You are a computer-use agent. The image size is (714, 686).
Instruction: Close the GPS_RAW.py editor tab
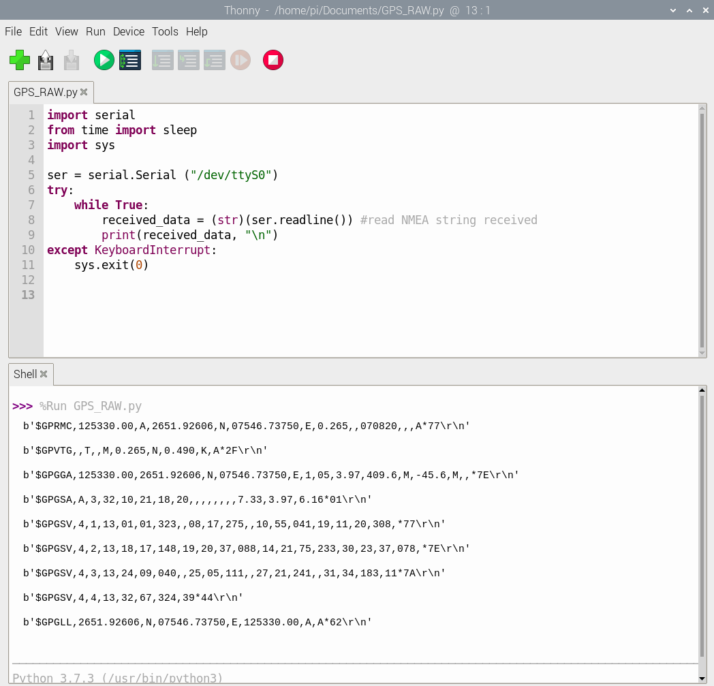click(84, 92)
